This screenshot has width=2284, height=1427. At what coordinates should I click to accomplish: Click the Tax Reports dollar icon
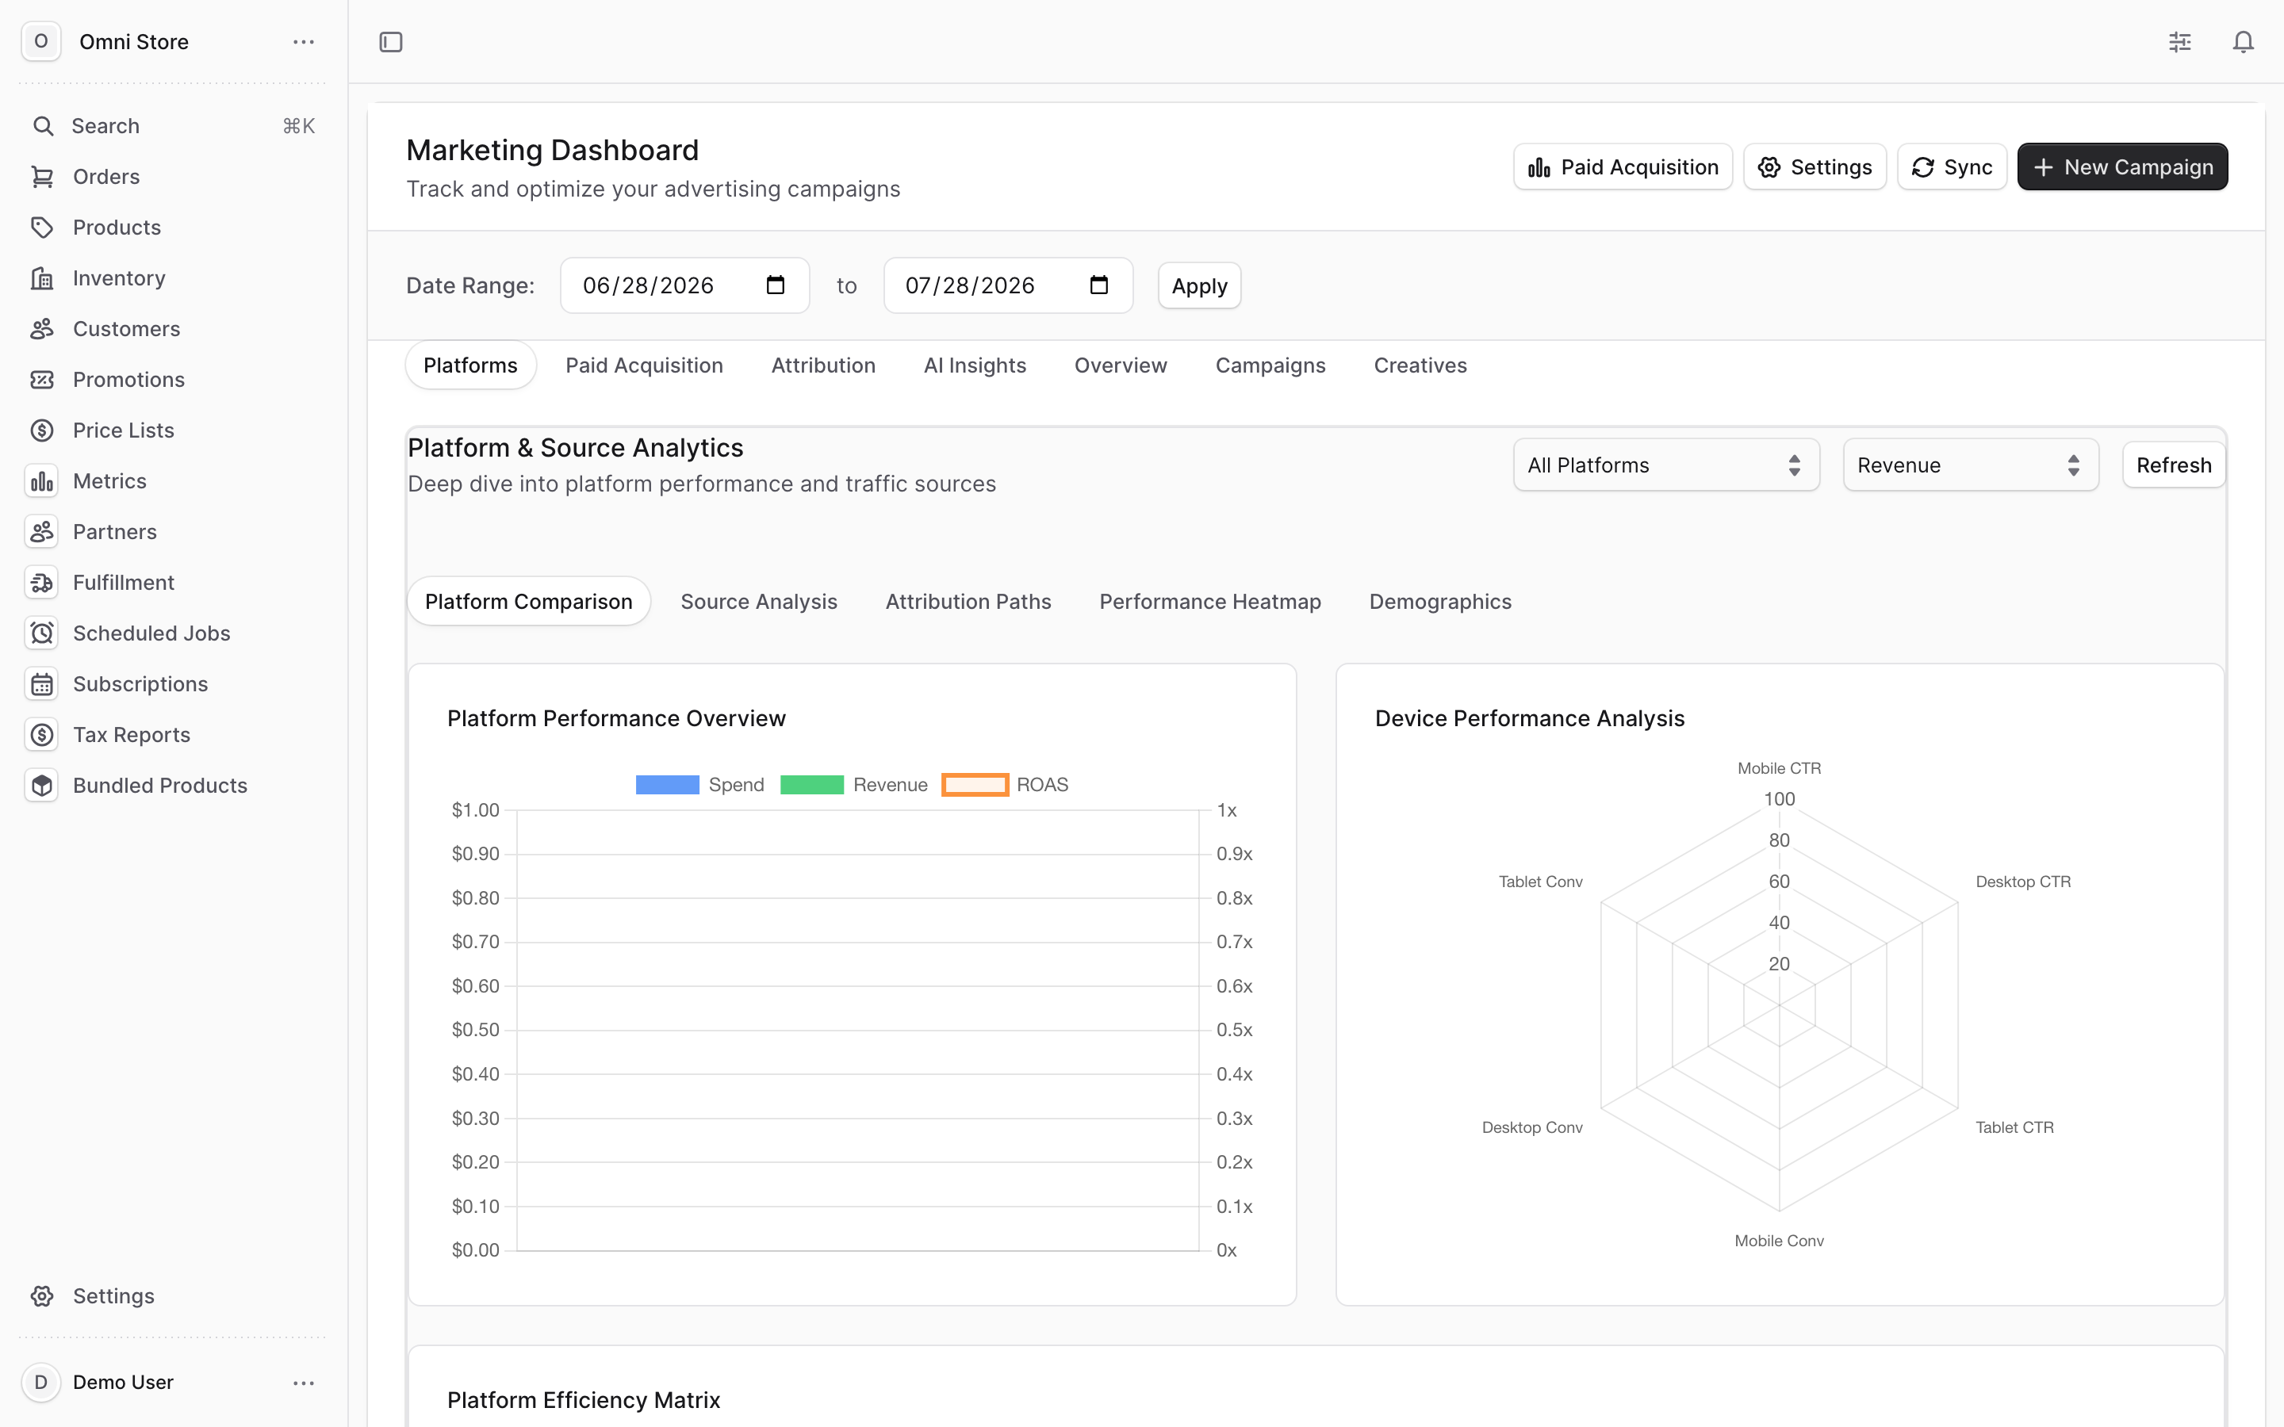(x=43, y=735)
